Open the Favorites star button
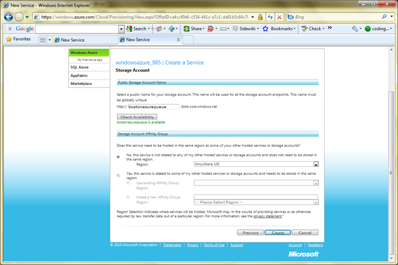Image resolution: width=398 pixels, height=265 pixels. coord(19,39)
